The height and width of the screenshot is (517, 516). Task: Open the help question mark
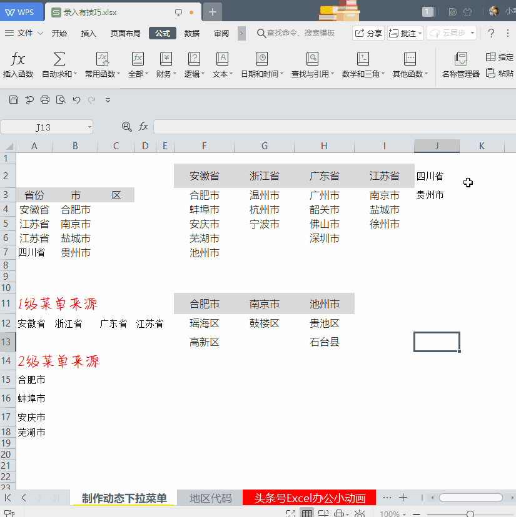tap(491, 33)
